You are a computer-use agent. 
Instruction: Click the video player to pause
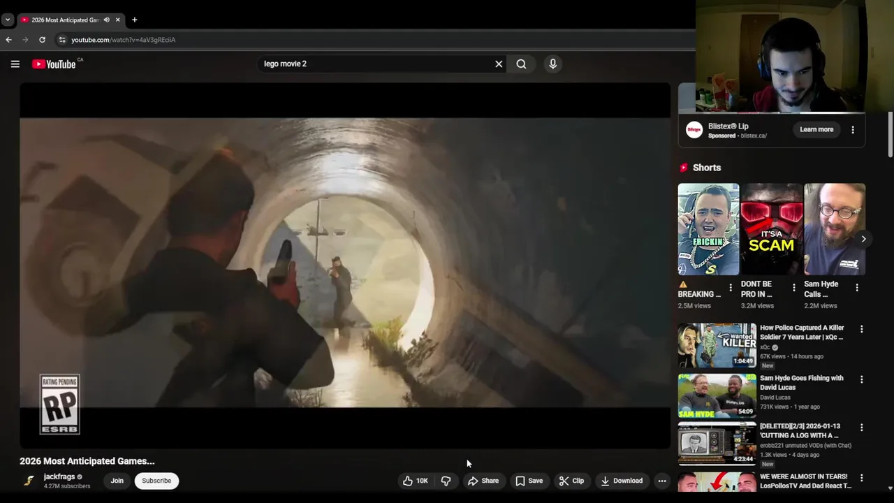(x=345, y=265)
